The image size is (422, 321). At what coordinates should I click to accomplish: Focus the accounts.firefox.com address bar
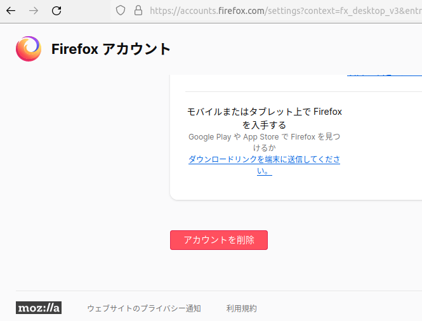click(x=286, y=10)
